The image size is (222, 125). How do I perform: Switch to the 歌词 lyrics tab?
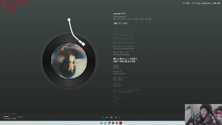click(115, 23)
